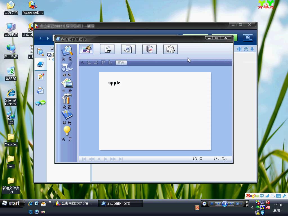288x216 pixels.
Task: Click the Start button
Action: 12,203
